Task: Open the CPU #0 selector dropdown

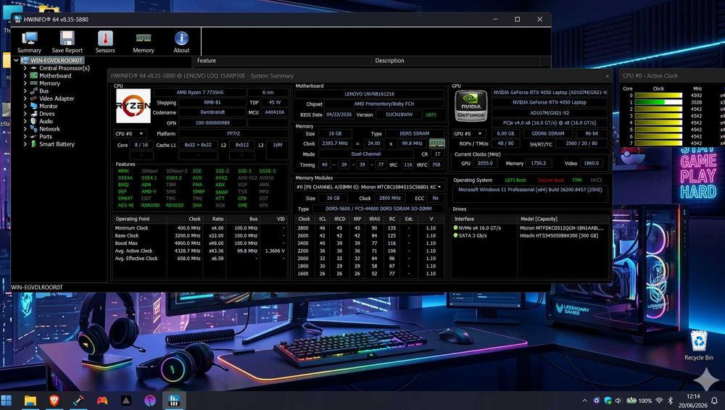Action: (x=130, y=133)
